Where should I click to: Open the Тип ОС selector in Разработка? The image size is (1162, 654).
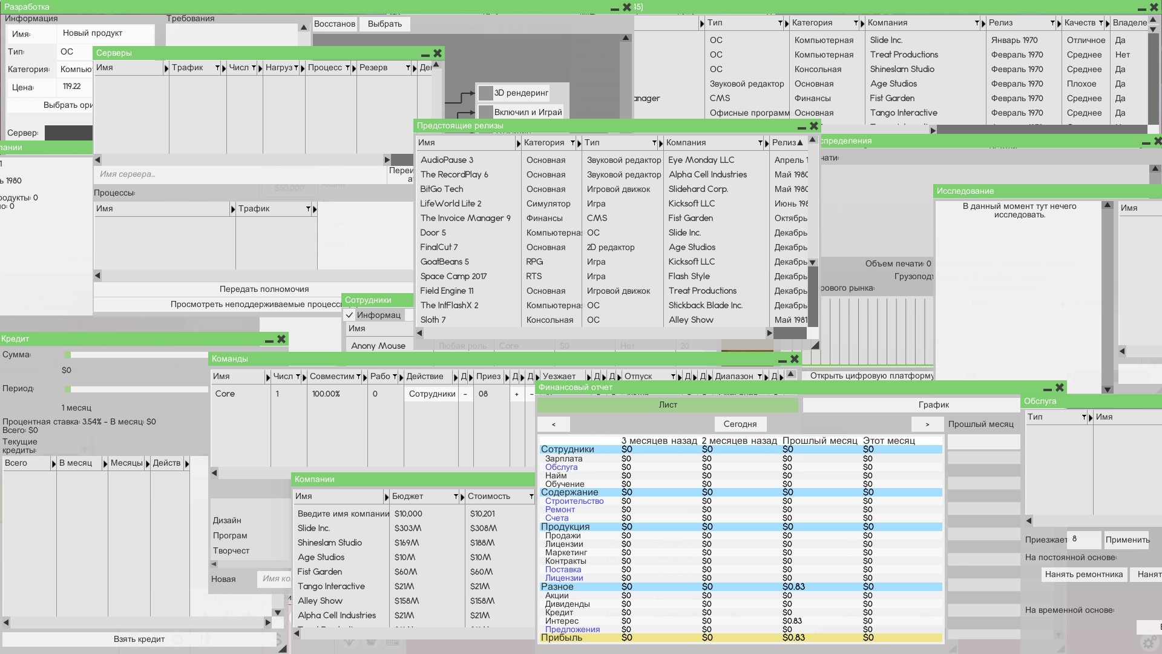[x=75, y=52]
